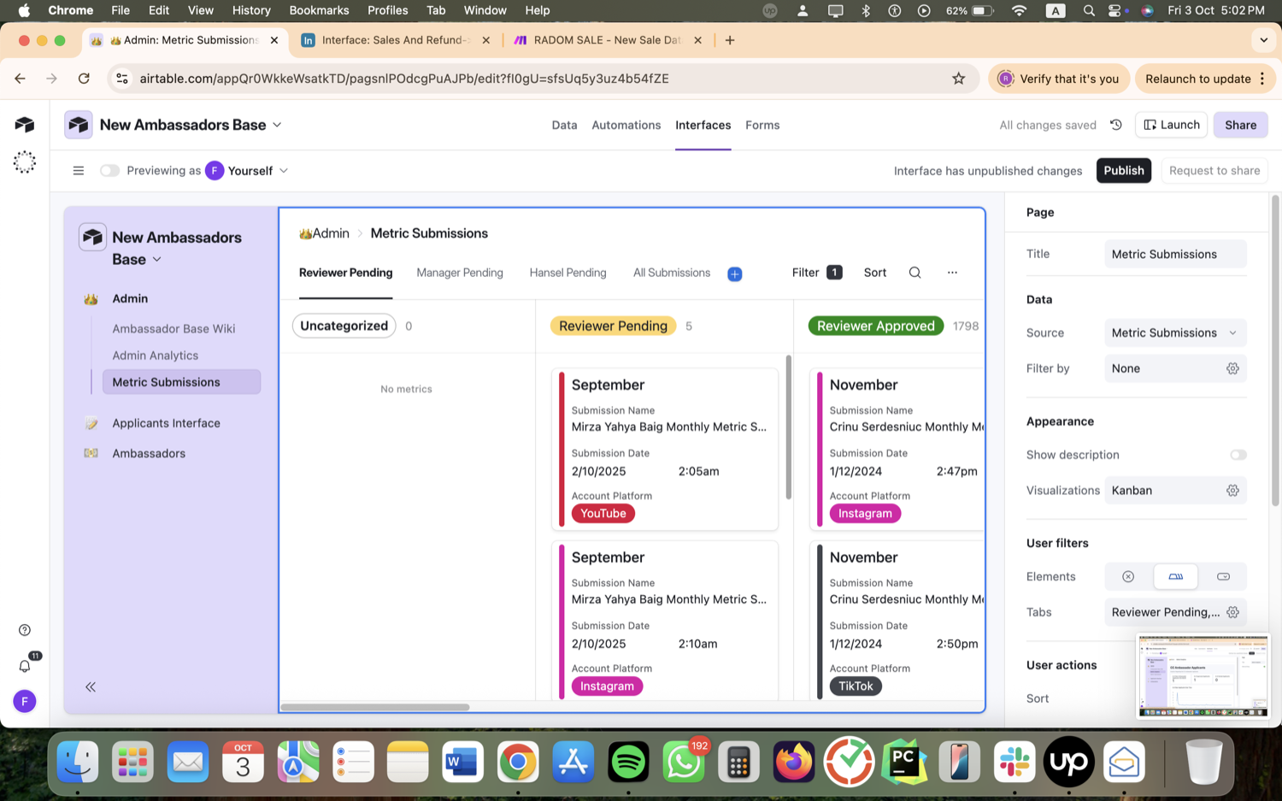Click the horizontal scrollbar of the kanban
1282x801 pixels.
pos(375,707)
